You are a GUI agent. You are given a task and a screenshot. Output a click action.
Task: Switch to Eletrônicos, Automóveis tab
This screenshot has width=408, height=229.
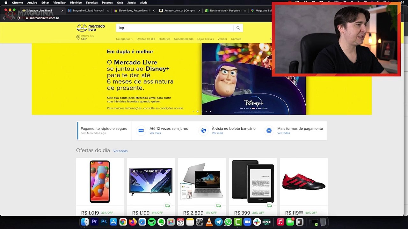(x=134, y=10)
